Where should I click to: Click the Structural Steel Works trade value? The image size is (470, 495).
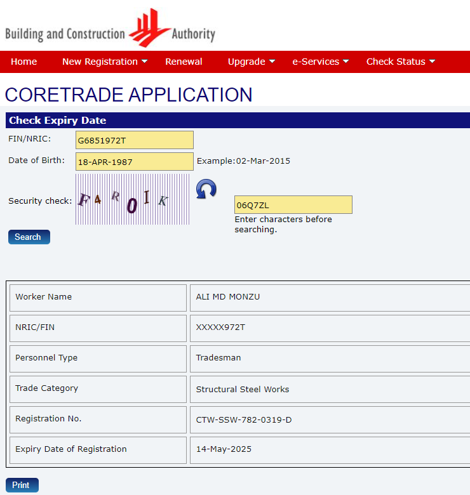pyautogui.click(x=242, y=389)
